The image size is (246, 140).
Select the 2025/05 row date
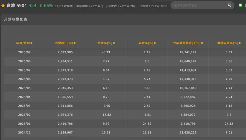(x=24, y=88)
